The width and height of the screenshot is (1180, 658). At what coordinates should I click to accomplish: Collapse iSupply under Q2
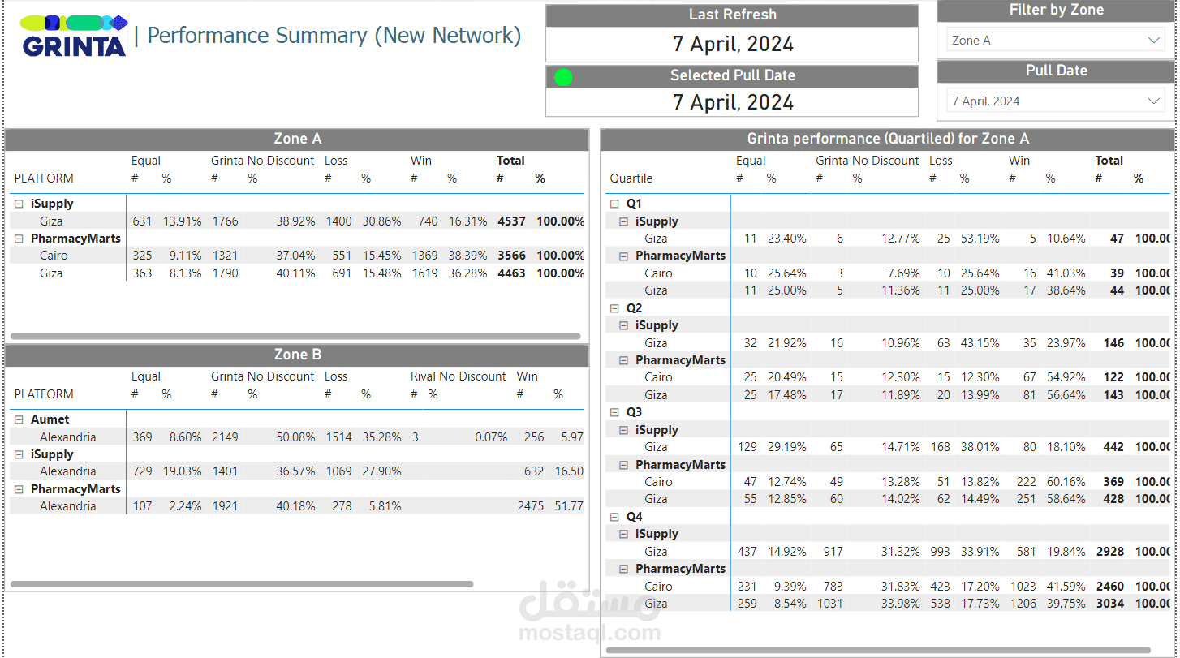623,325
